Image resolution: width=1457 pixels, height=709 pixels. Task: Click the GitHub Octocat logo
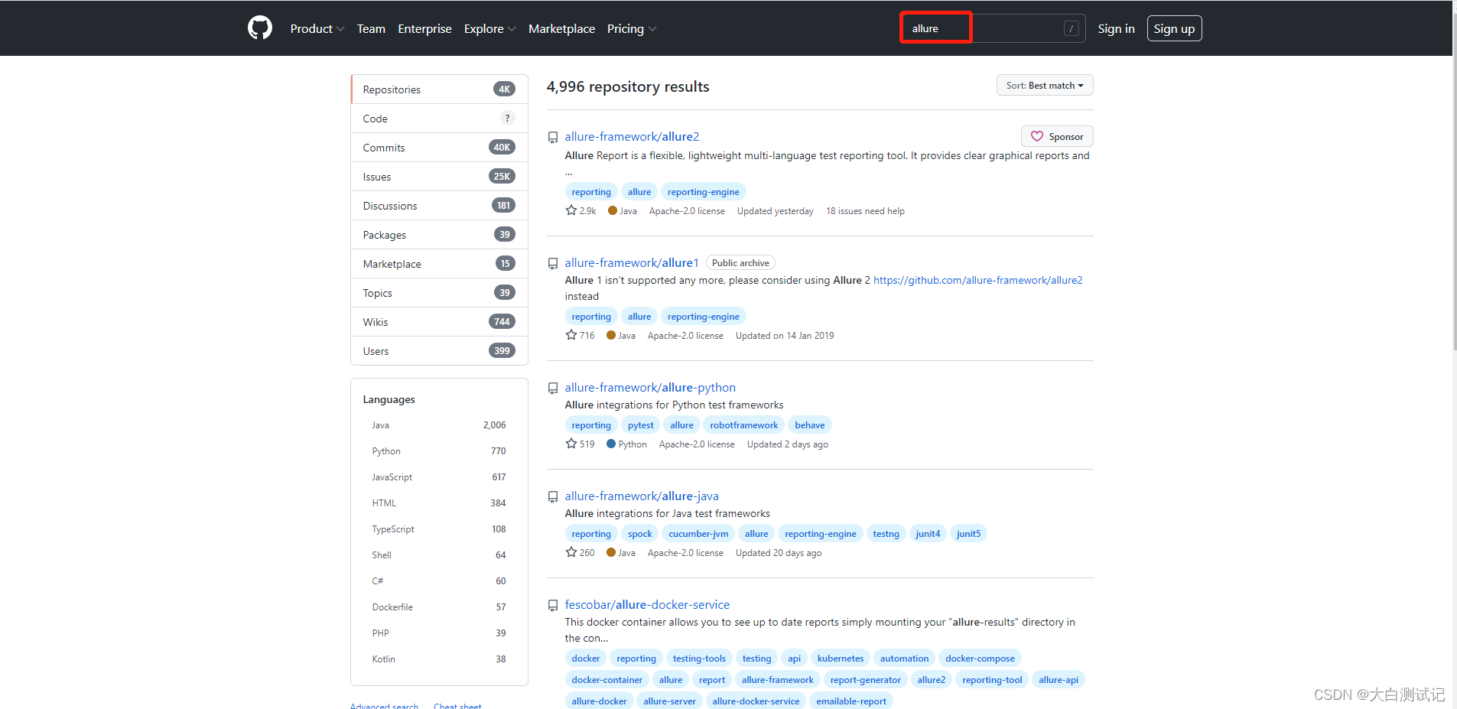(260, 28)
